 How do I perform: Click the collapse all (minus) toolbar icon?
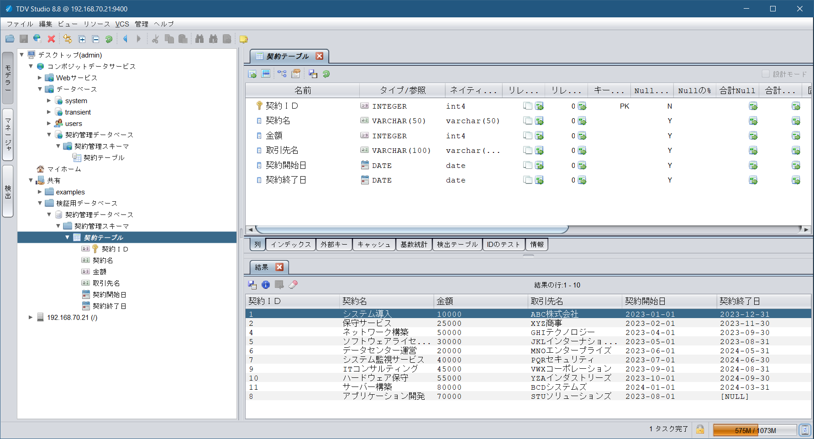pyautogui.click(x=96, y=40)
